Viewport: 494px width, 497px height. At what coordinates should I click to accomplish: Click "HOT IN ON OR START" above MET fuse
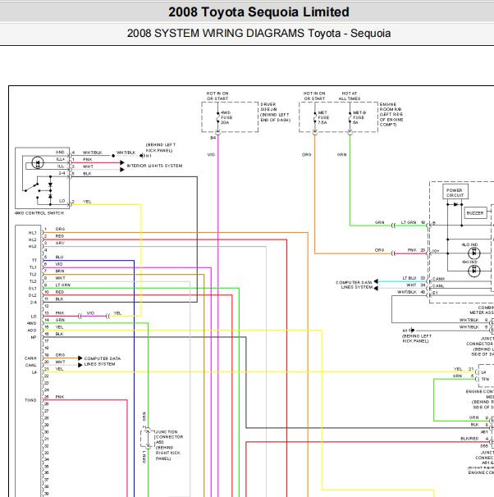pyautogui.click(x=314, y=96)
